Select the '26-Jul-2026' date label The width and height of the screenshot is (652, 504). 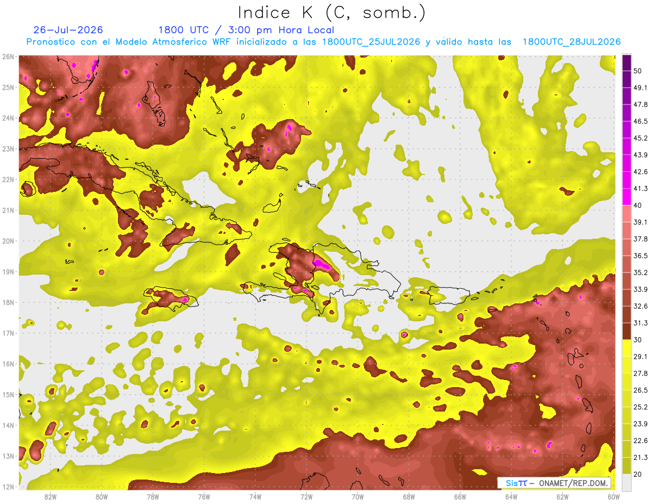point(68,30)
